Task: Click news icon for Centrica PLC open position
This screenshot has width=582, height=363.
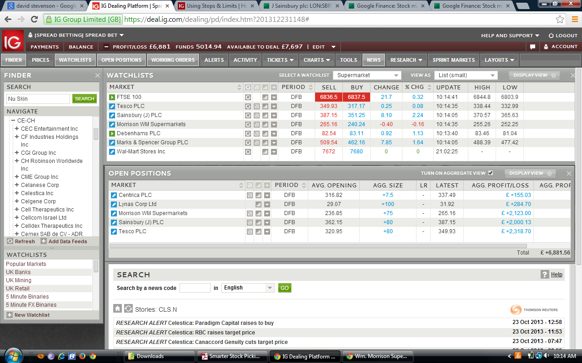Action: 250,195
